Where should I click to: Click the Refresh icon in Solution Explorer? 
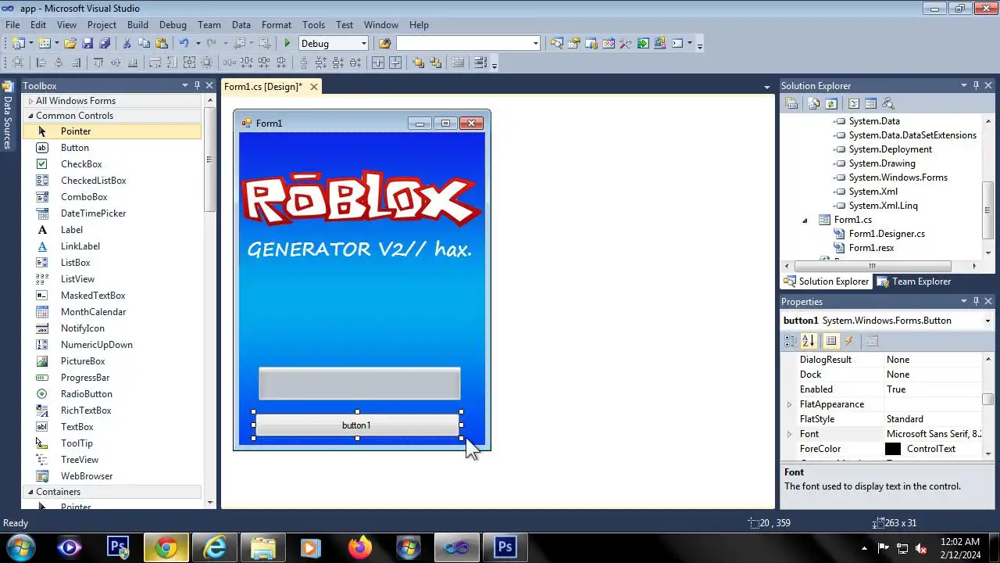pos(831,103)
